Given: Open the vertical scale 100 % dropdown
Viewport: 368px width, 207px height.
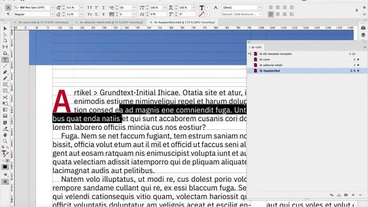Looking at the screenshot, I should pos(164,7).
